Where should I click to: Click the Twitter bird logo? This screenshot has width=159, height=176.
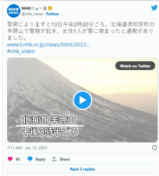pos(154,8)
